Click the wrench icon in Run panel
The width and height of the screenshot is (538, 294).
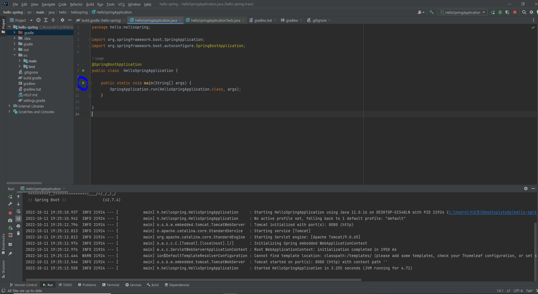click(10, 204)
